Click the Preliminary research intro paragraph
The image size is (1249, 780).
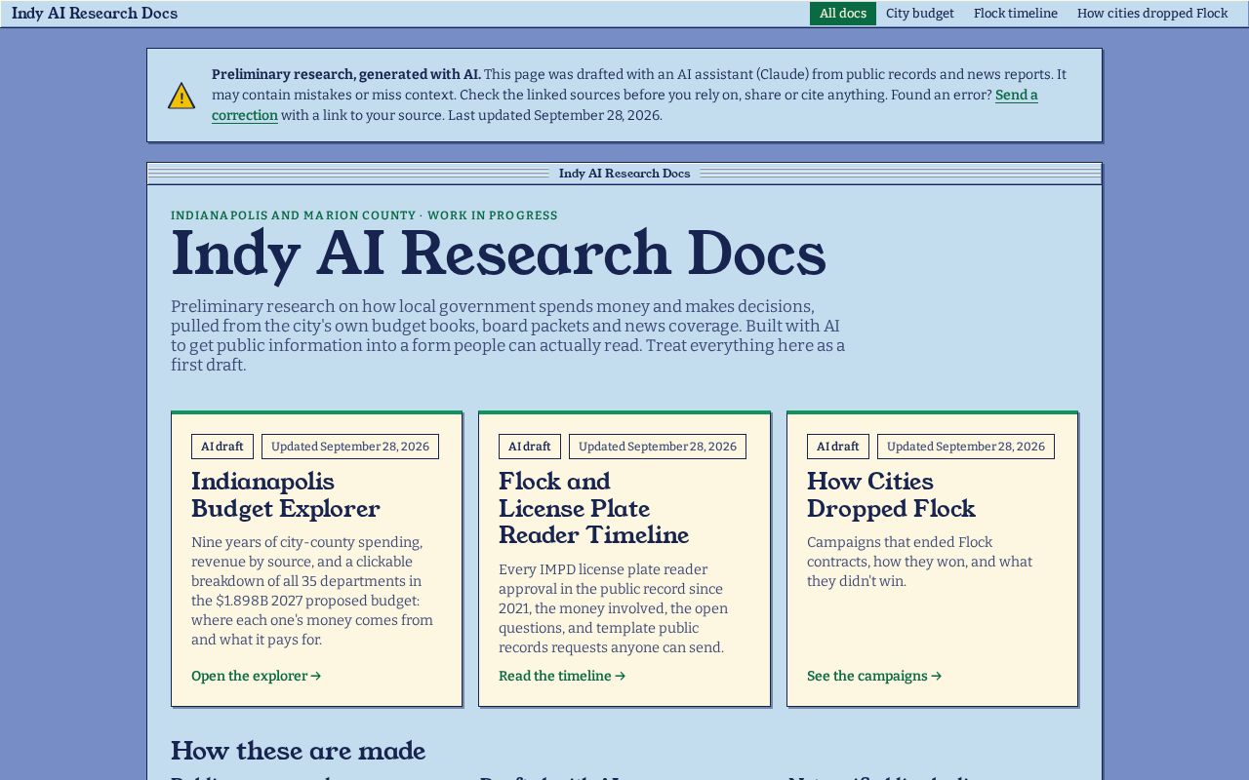[507, 335]
